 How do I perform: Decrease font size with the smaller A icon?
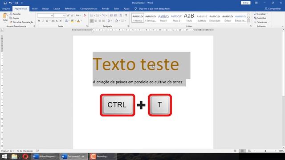tap(72, 16)
